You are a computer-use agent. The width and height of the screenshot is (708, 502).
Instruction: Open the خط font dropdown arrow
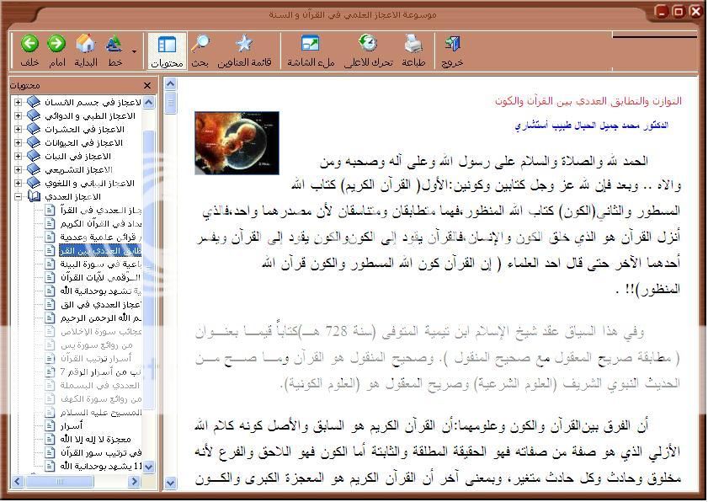pyautogui.click(x=135, y=52)
